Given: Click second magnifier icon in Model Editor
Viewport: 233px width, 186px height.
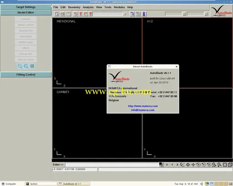Looking at the screenshot, I should coord(26,66).
